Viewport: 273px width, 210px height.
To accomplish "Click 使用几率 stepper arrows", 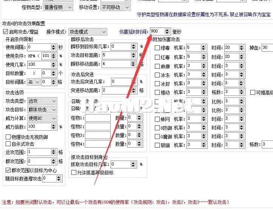I will tap(54, 65).
